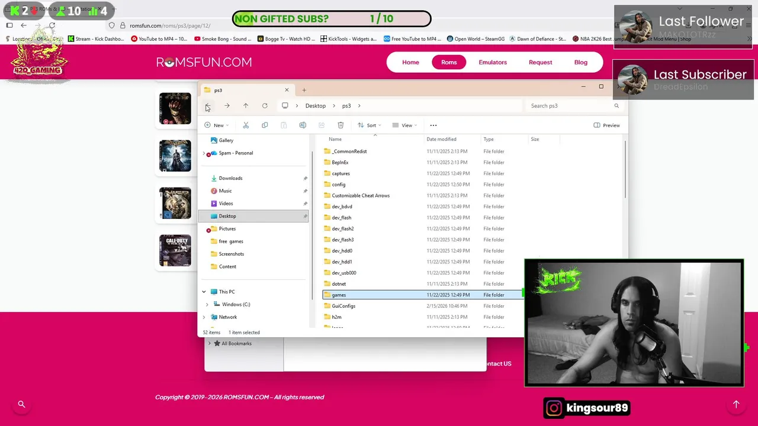Go back in File Explorer navigation
758x426 pixels.
208,106
